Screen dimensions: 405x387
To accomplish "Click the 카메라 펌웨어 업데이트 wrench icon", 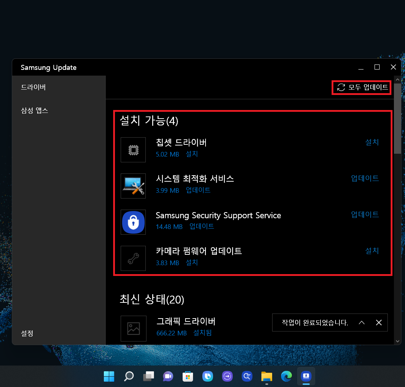I will pyautogui.click(x=133, y=258).
